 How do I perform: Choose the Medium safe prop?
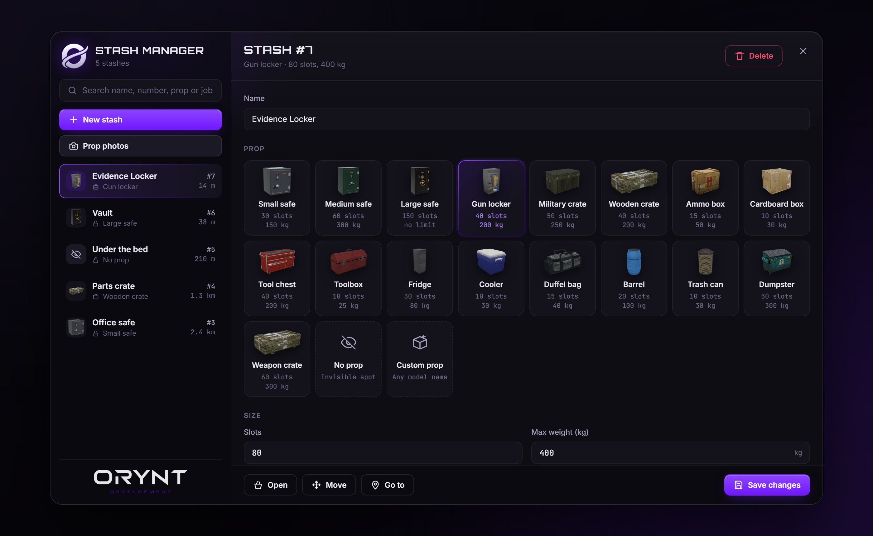pyautogui.click(x=348, y=198)
